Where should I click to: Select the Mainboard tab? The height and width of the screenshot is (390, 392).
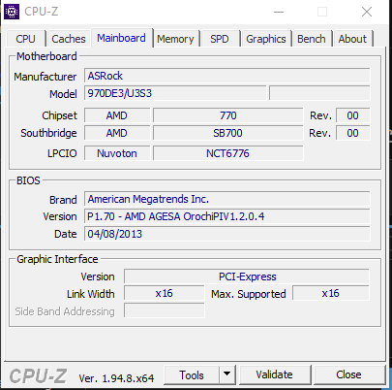pyautogui.click(x=121, y=38)
